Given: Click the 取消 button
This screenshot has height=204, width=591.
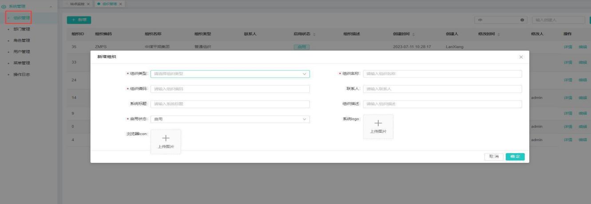Looking at the screenshot, I should click(494, 157).
